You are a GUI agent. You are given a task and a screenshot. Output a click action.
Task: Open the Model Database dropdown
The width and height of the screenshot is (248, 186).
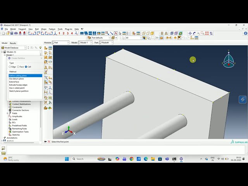[x=14, y=48]
